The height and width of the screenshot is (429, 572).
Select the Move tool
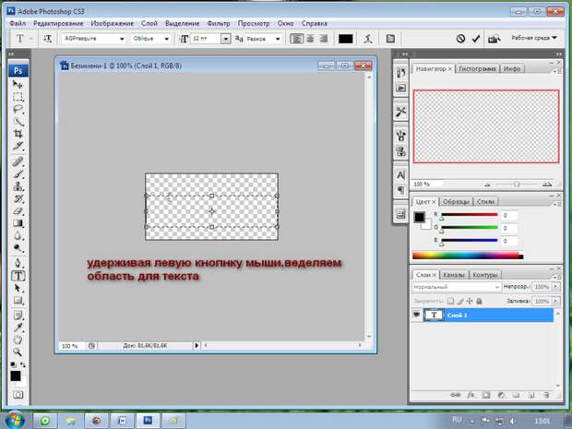click(x=18, y=84)
